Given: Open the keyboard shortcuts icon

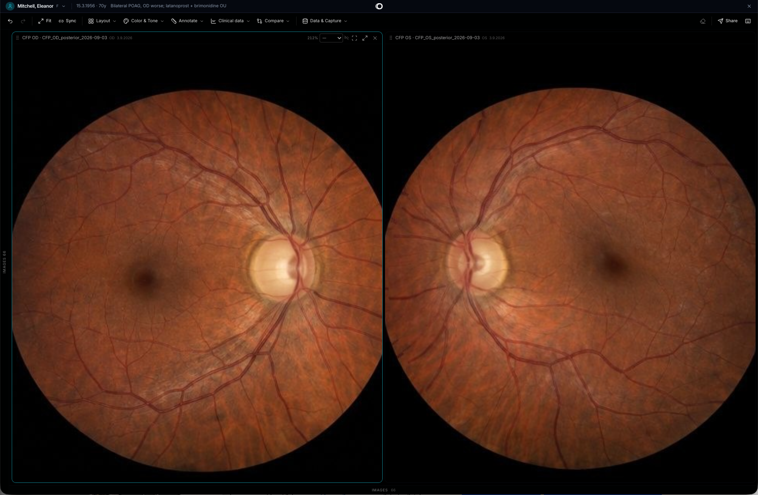Looking at the screenshot, I should click(x=748, y=21).
